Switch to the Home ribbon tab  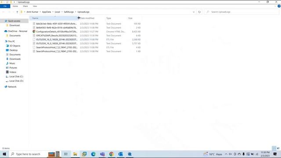tap(15, 6)
